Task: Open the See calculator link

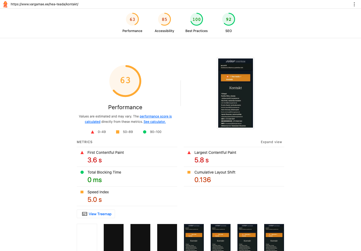Action: [x=155, y=122]
